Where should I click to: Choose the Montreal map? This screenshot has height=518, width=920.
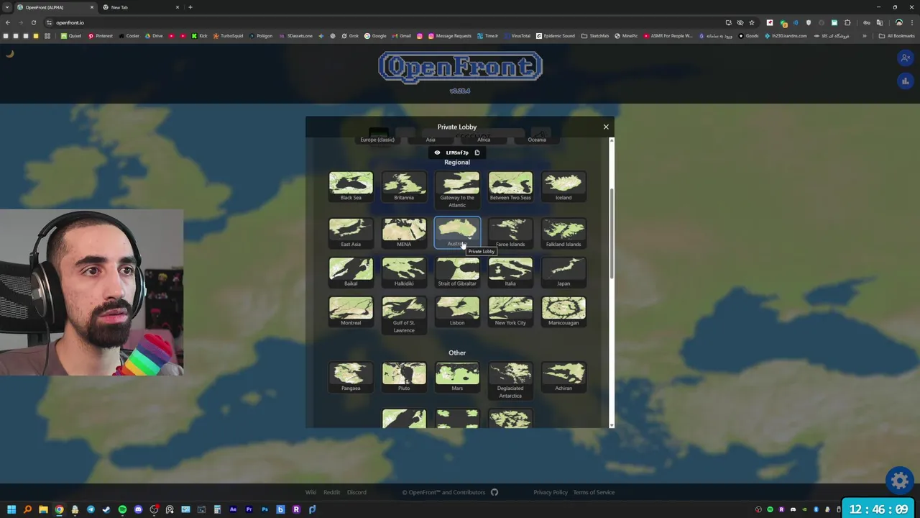(351, 312)
